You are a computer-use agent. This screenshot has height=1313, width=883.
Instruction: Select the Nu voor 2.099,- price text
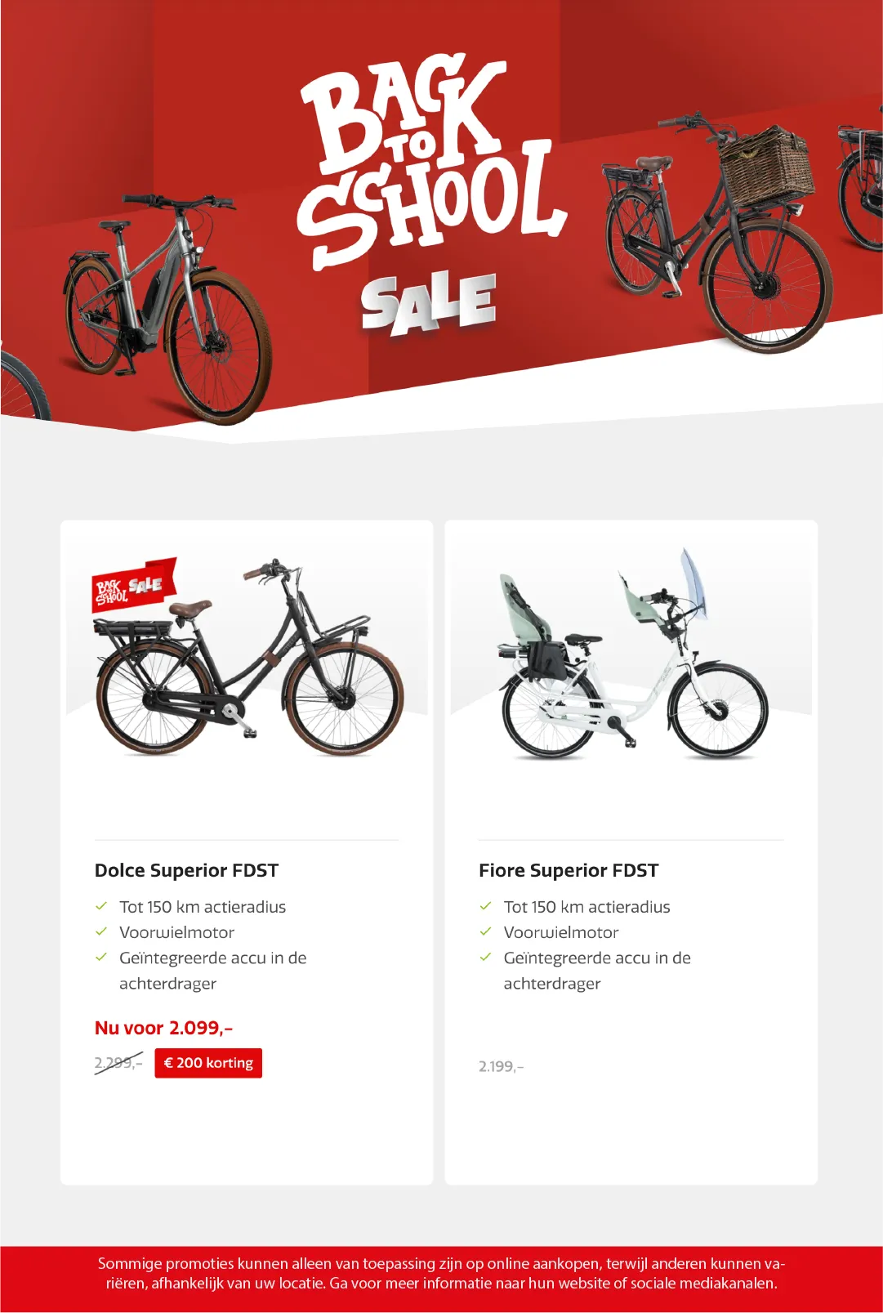pyautogui.click(x=163, y=1028)
